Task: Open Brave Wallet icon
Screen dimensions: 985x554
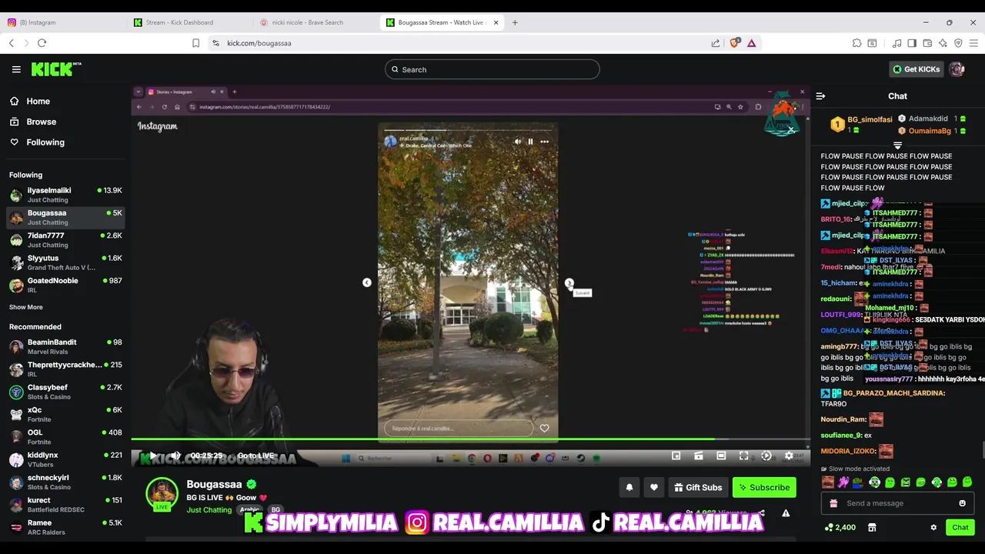Action: (x=927, y=43)
